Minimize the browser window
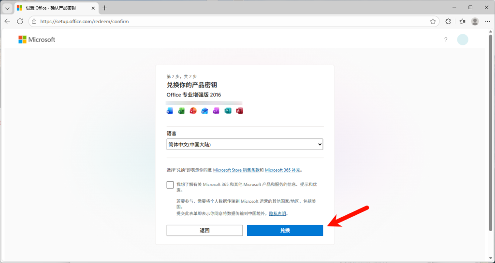 pos(454,8)
